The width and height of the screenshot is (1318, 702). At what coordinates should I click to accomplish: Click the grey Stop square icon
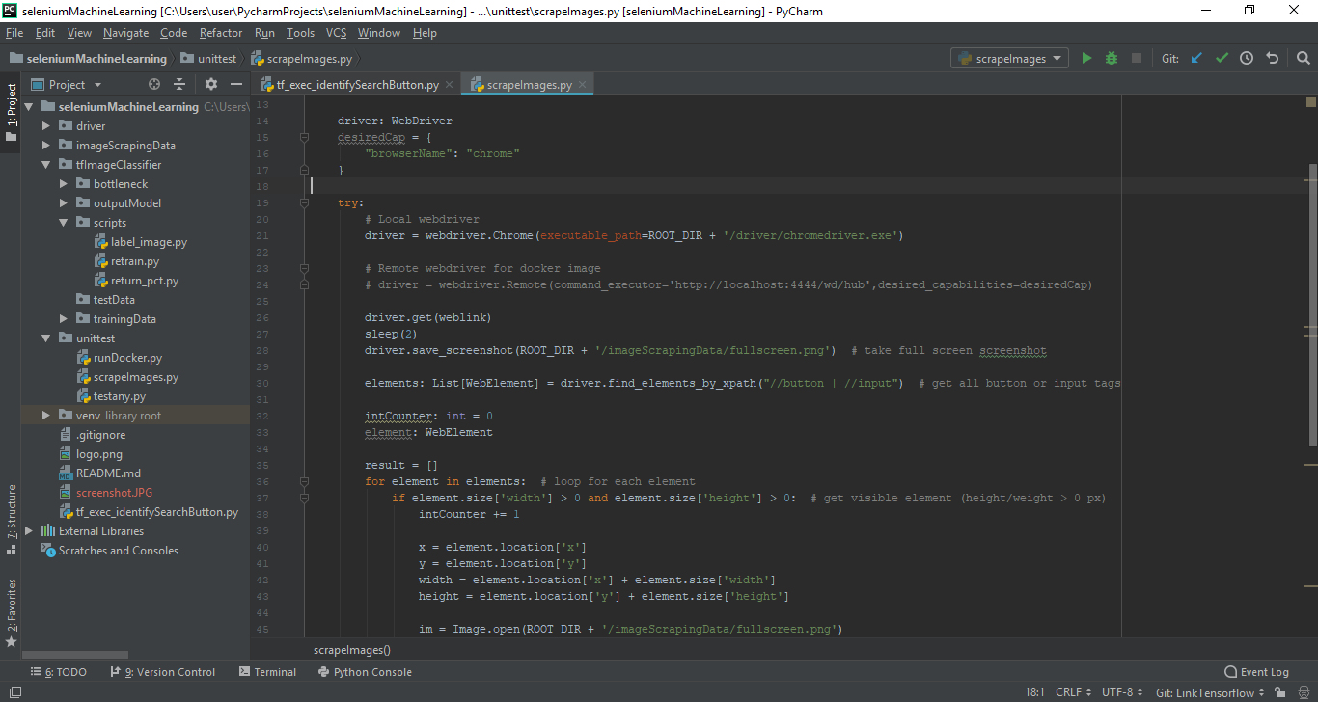coord(1137,58)
